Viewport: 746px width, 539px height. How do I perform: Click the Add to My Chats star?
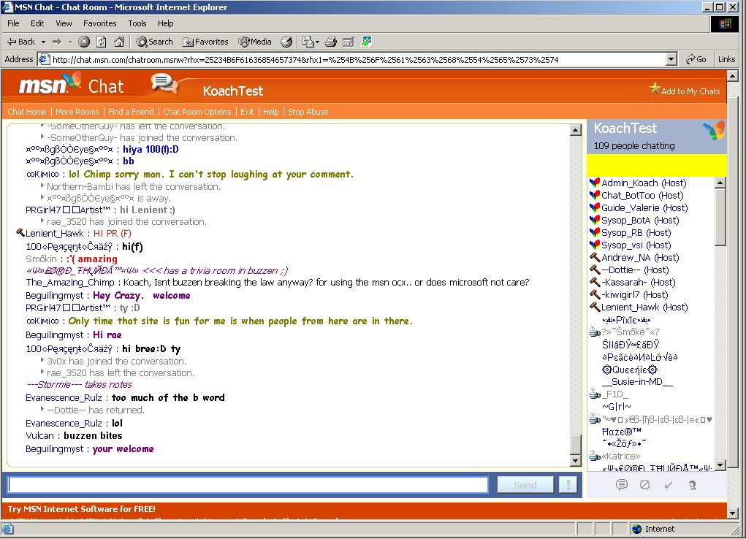click(655, 88)
